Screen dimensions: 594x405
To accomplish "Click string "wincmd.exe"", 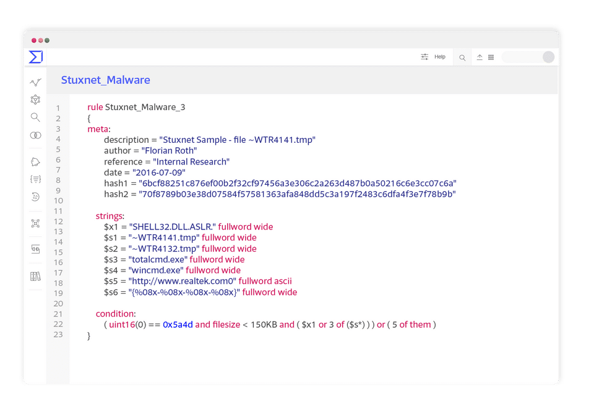I will pyautogui.click(x=156, y=270).
